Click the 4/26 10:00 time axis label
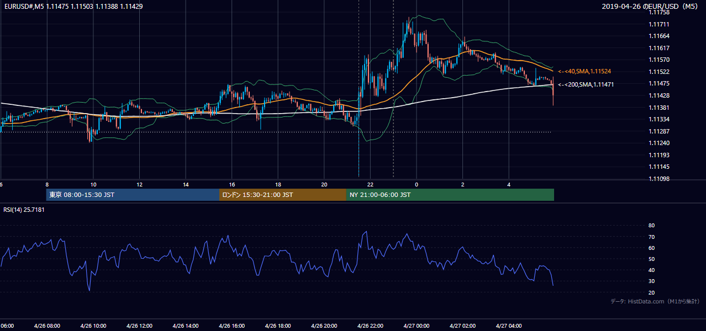 93,326
